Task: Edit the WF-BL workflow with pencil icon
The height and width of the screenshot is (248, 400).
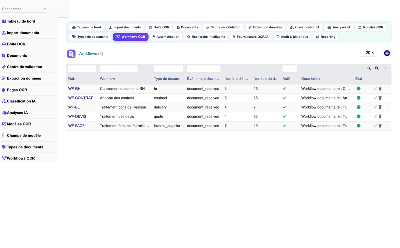Action: (375, 107)
